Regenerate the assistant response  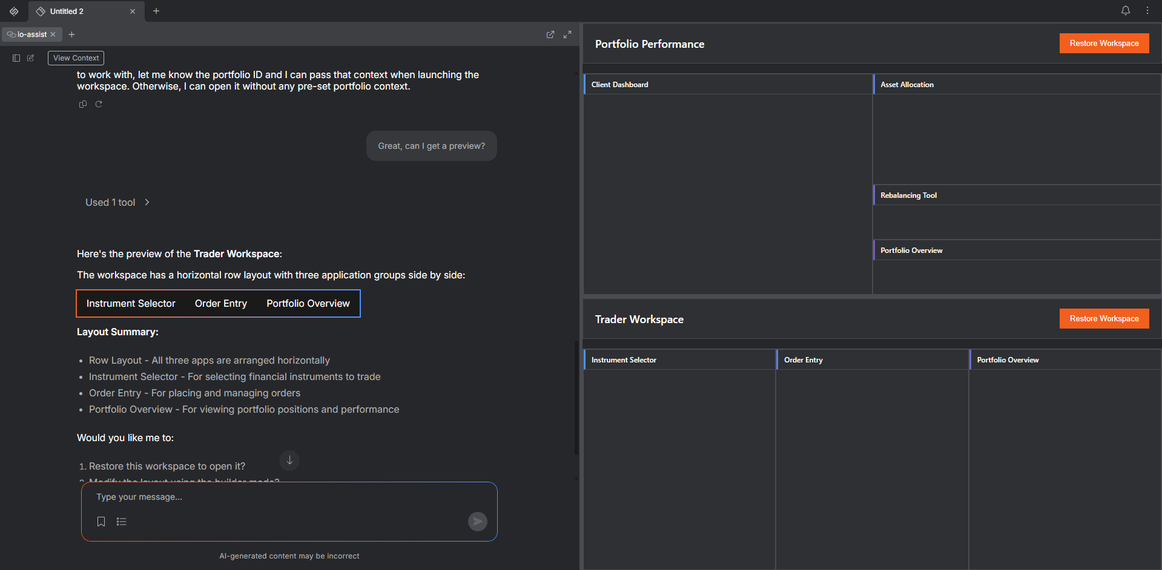(99, 104)
